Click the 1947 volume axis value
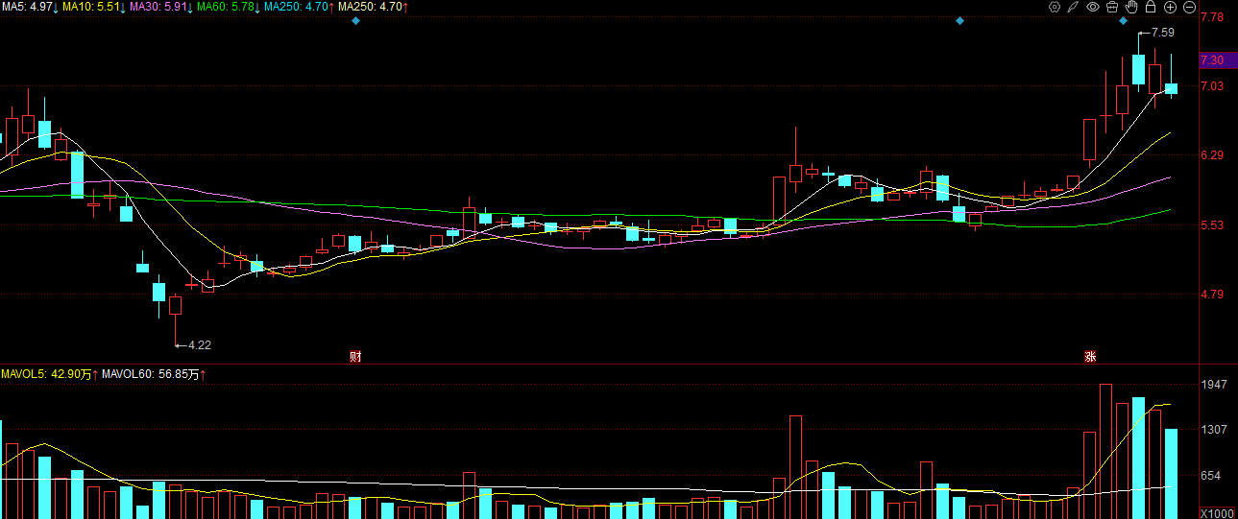The image size is (1238, 519). (1215, 385)
